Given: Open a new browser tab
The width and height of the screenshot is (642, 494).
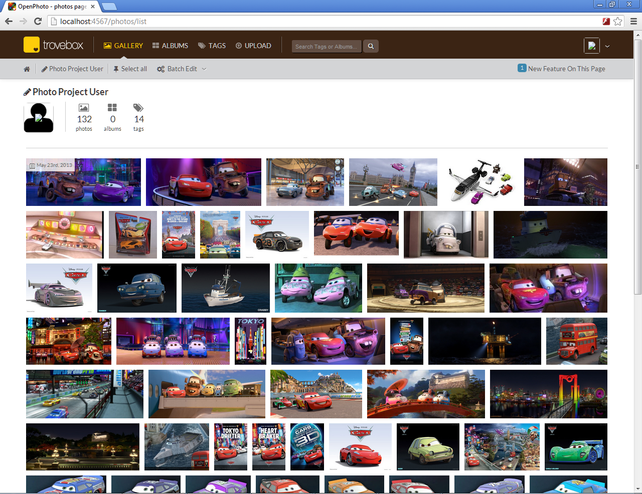Looking at the screenshot, I should point(109,7).
